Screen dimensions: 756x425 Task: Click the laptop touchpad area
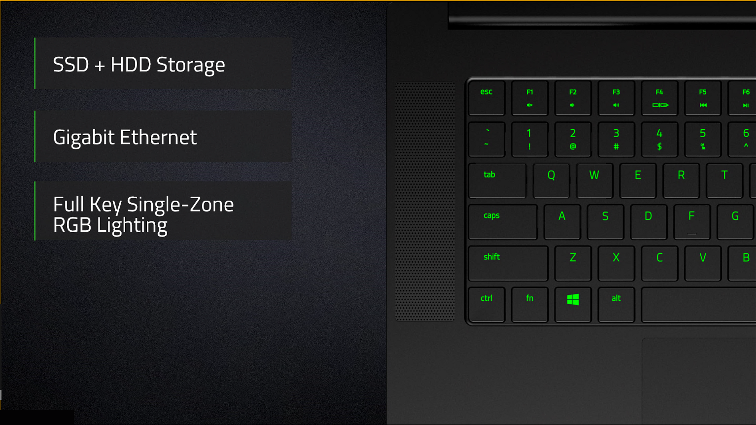pos(699,380)
